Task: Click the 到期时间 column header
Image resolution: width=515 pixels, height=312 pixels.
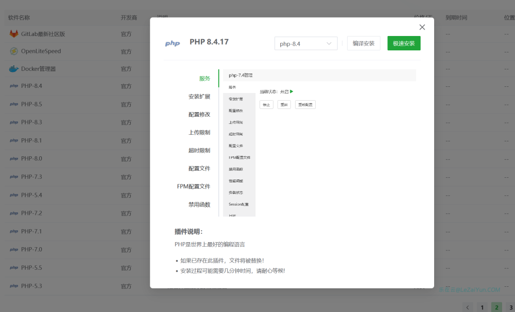Action: pyautogui.click(x=456, y=17)
